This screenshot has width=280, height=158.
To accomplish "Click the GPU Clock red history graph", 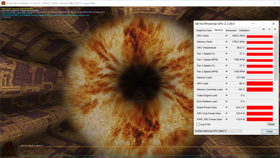I will click(259, 36).
